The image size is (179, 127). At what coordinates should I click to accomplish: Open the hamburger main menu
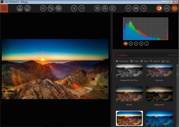4,8
